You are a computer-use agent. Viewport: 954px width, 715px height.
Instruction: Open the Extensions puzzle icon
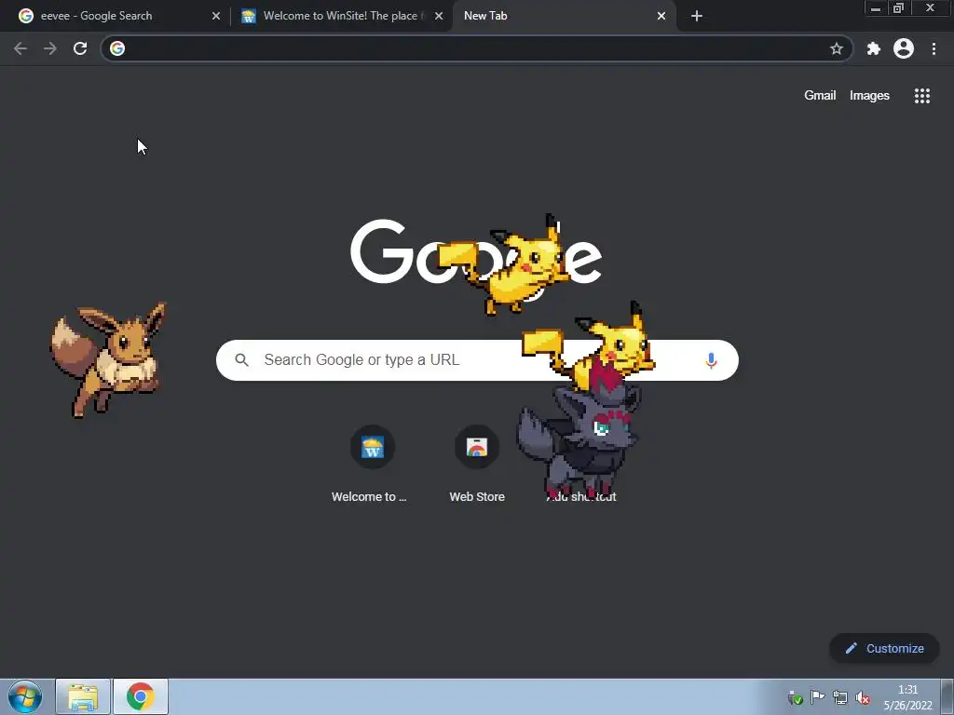coord(874,48)
